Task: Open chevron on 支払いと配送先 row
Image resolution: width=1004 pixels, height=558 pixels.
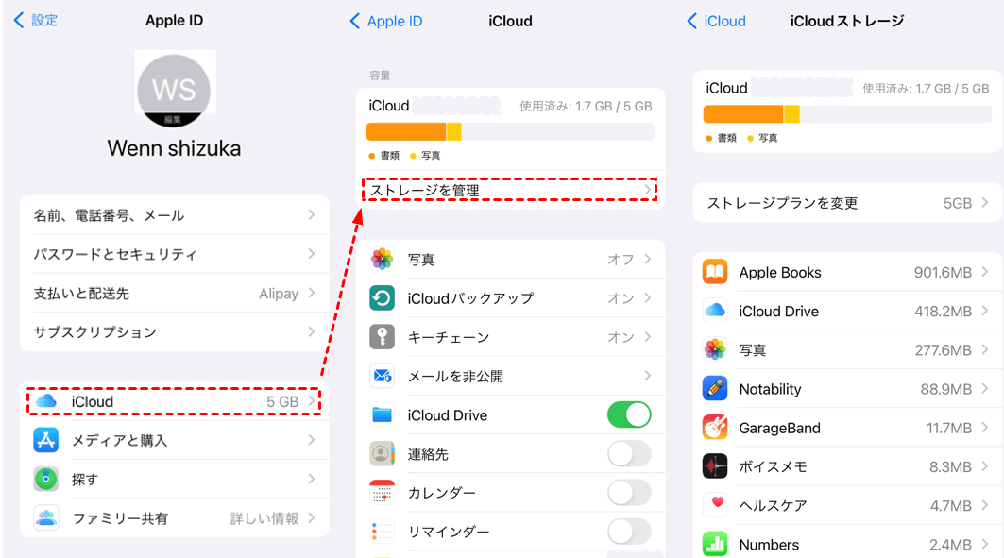Action: click(x=311, y=293)
